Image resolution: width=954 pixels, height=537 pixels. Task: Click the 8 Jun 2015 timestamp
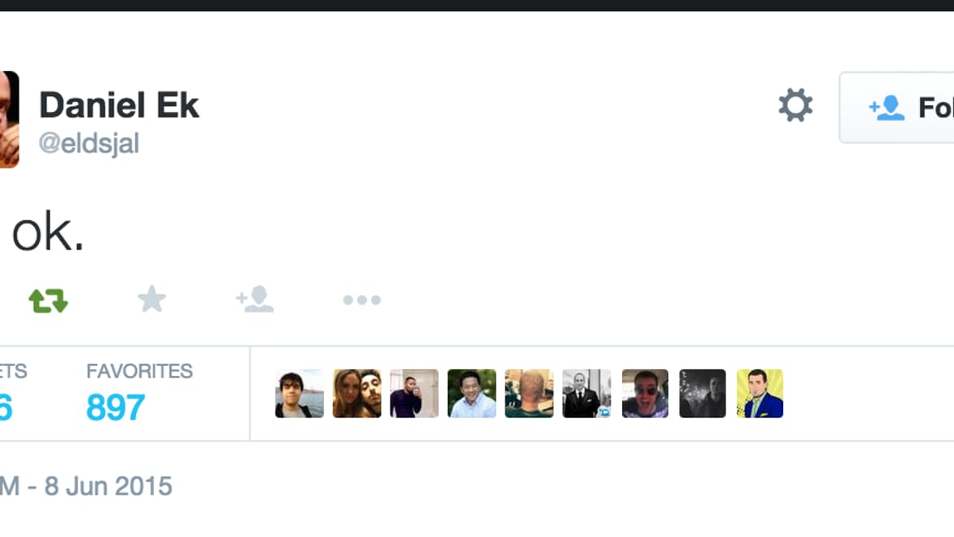pos(109,487)
